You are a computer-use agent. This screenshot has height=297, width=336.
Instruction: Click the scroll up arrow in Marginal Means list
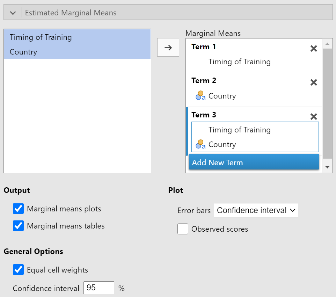point(327,44)
